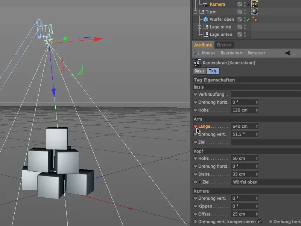Toggle green enable checkmark of Würfel oben
Image resolution: width=301 pixels, height=226 pixels.
248,20
